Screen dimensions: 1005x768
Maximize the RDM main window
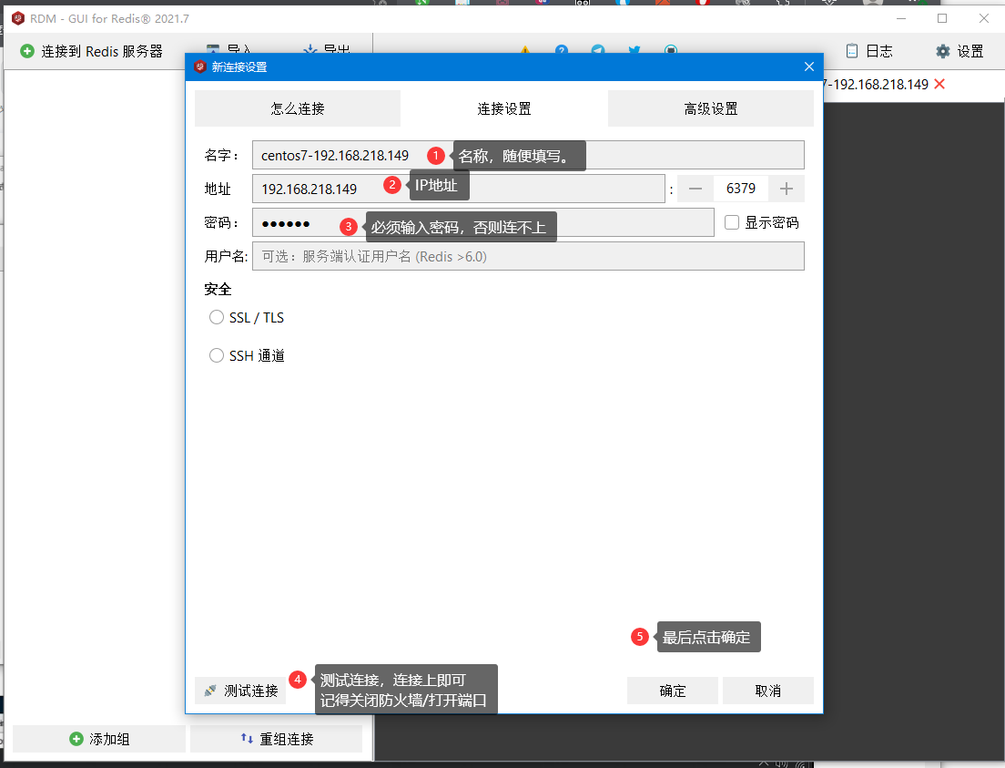coord(942,18)
